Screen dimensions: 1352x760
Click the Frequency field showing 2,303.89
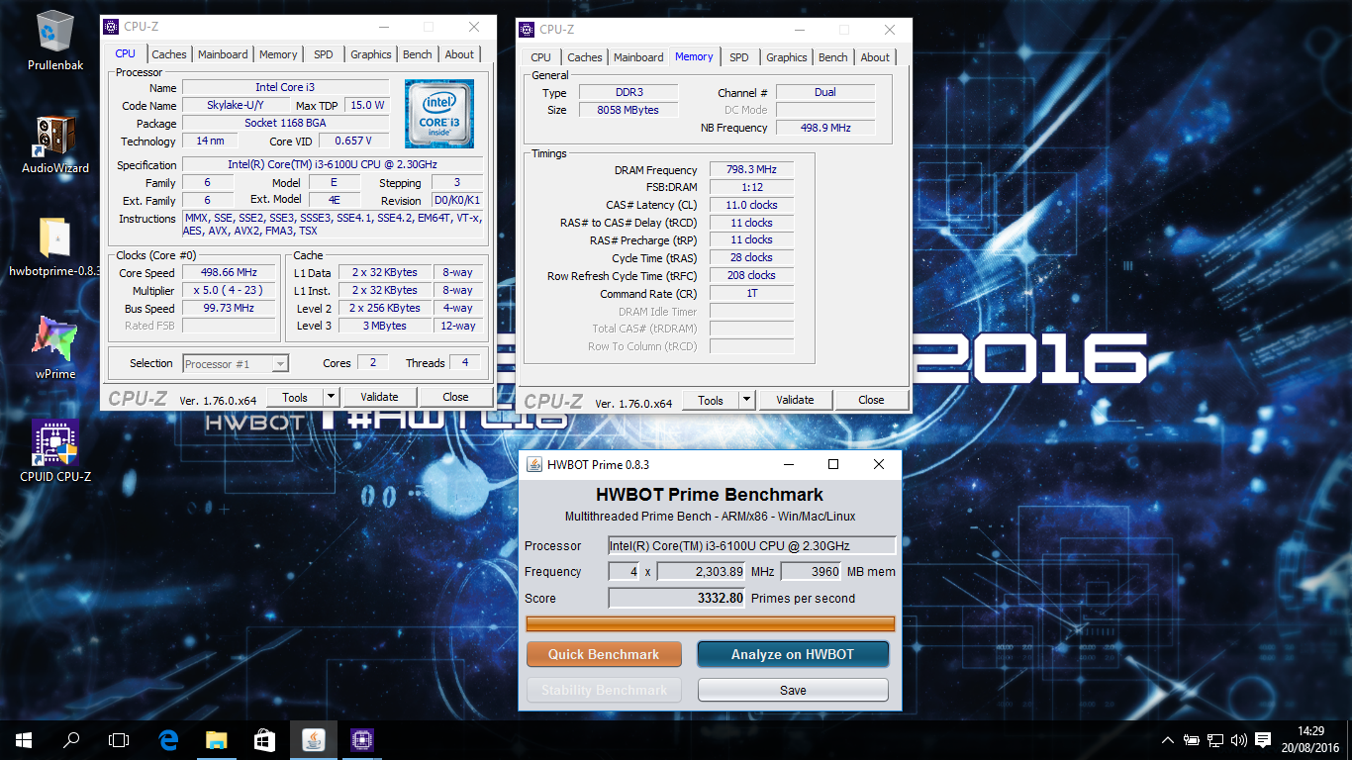[x=701, y=572]
